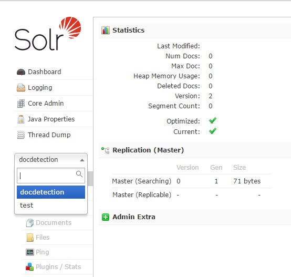Viewport: 291px width, 277px height.
Task: Select the test core option
Action: coord(51,206)
